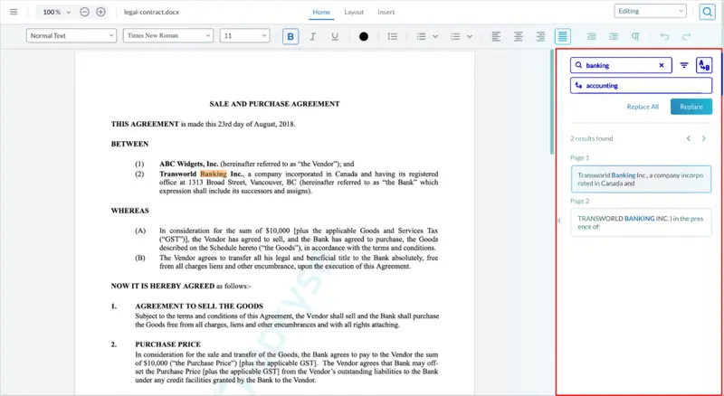Click the decrease indent icon
The image size is (724, 396).
[x=591, y=36]
